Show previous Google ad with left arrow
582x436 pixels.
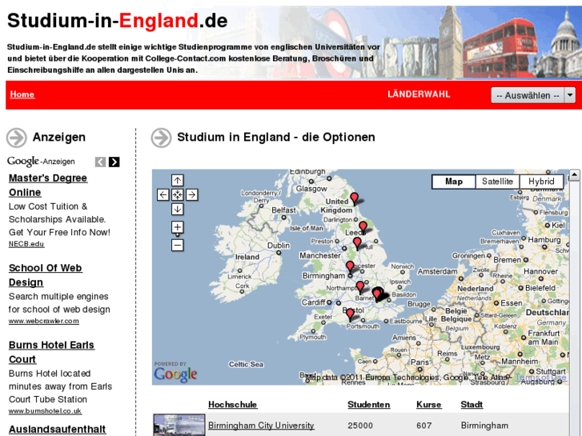coord(101,162)
